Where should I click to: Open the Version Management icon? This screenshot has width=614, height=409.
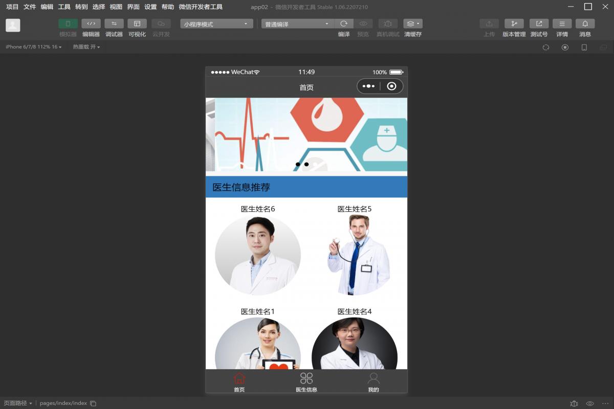click(514, 24)
